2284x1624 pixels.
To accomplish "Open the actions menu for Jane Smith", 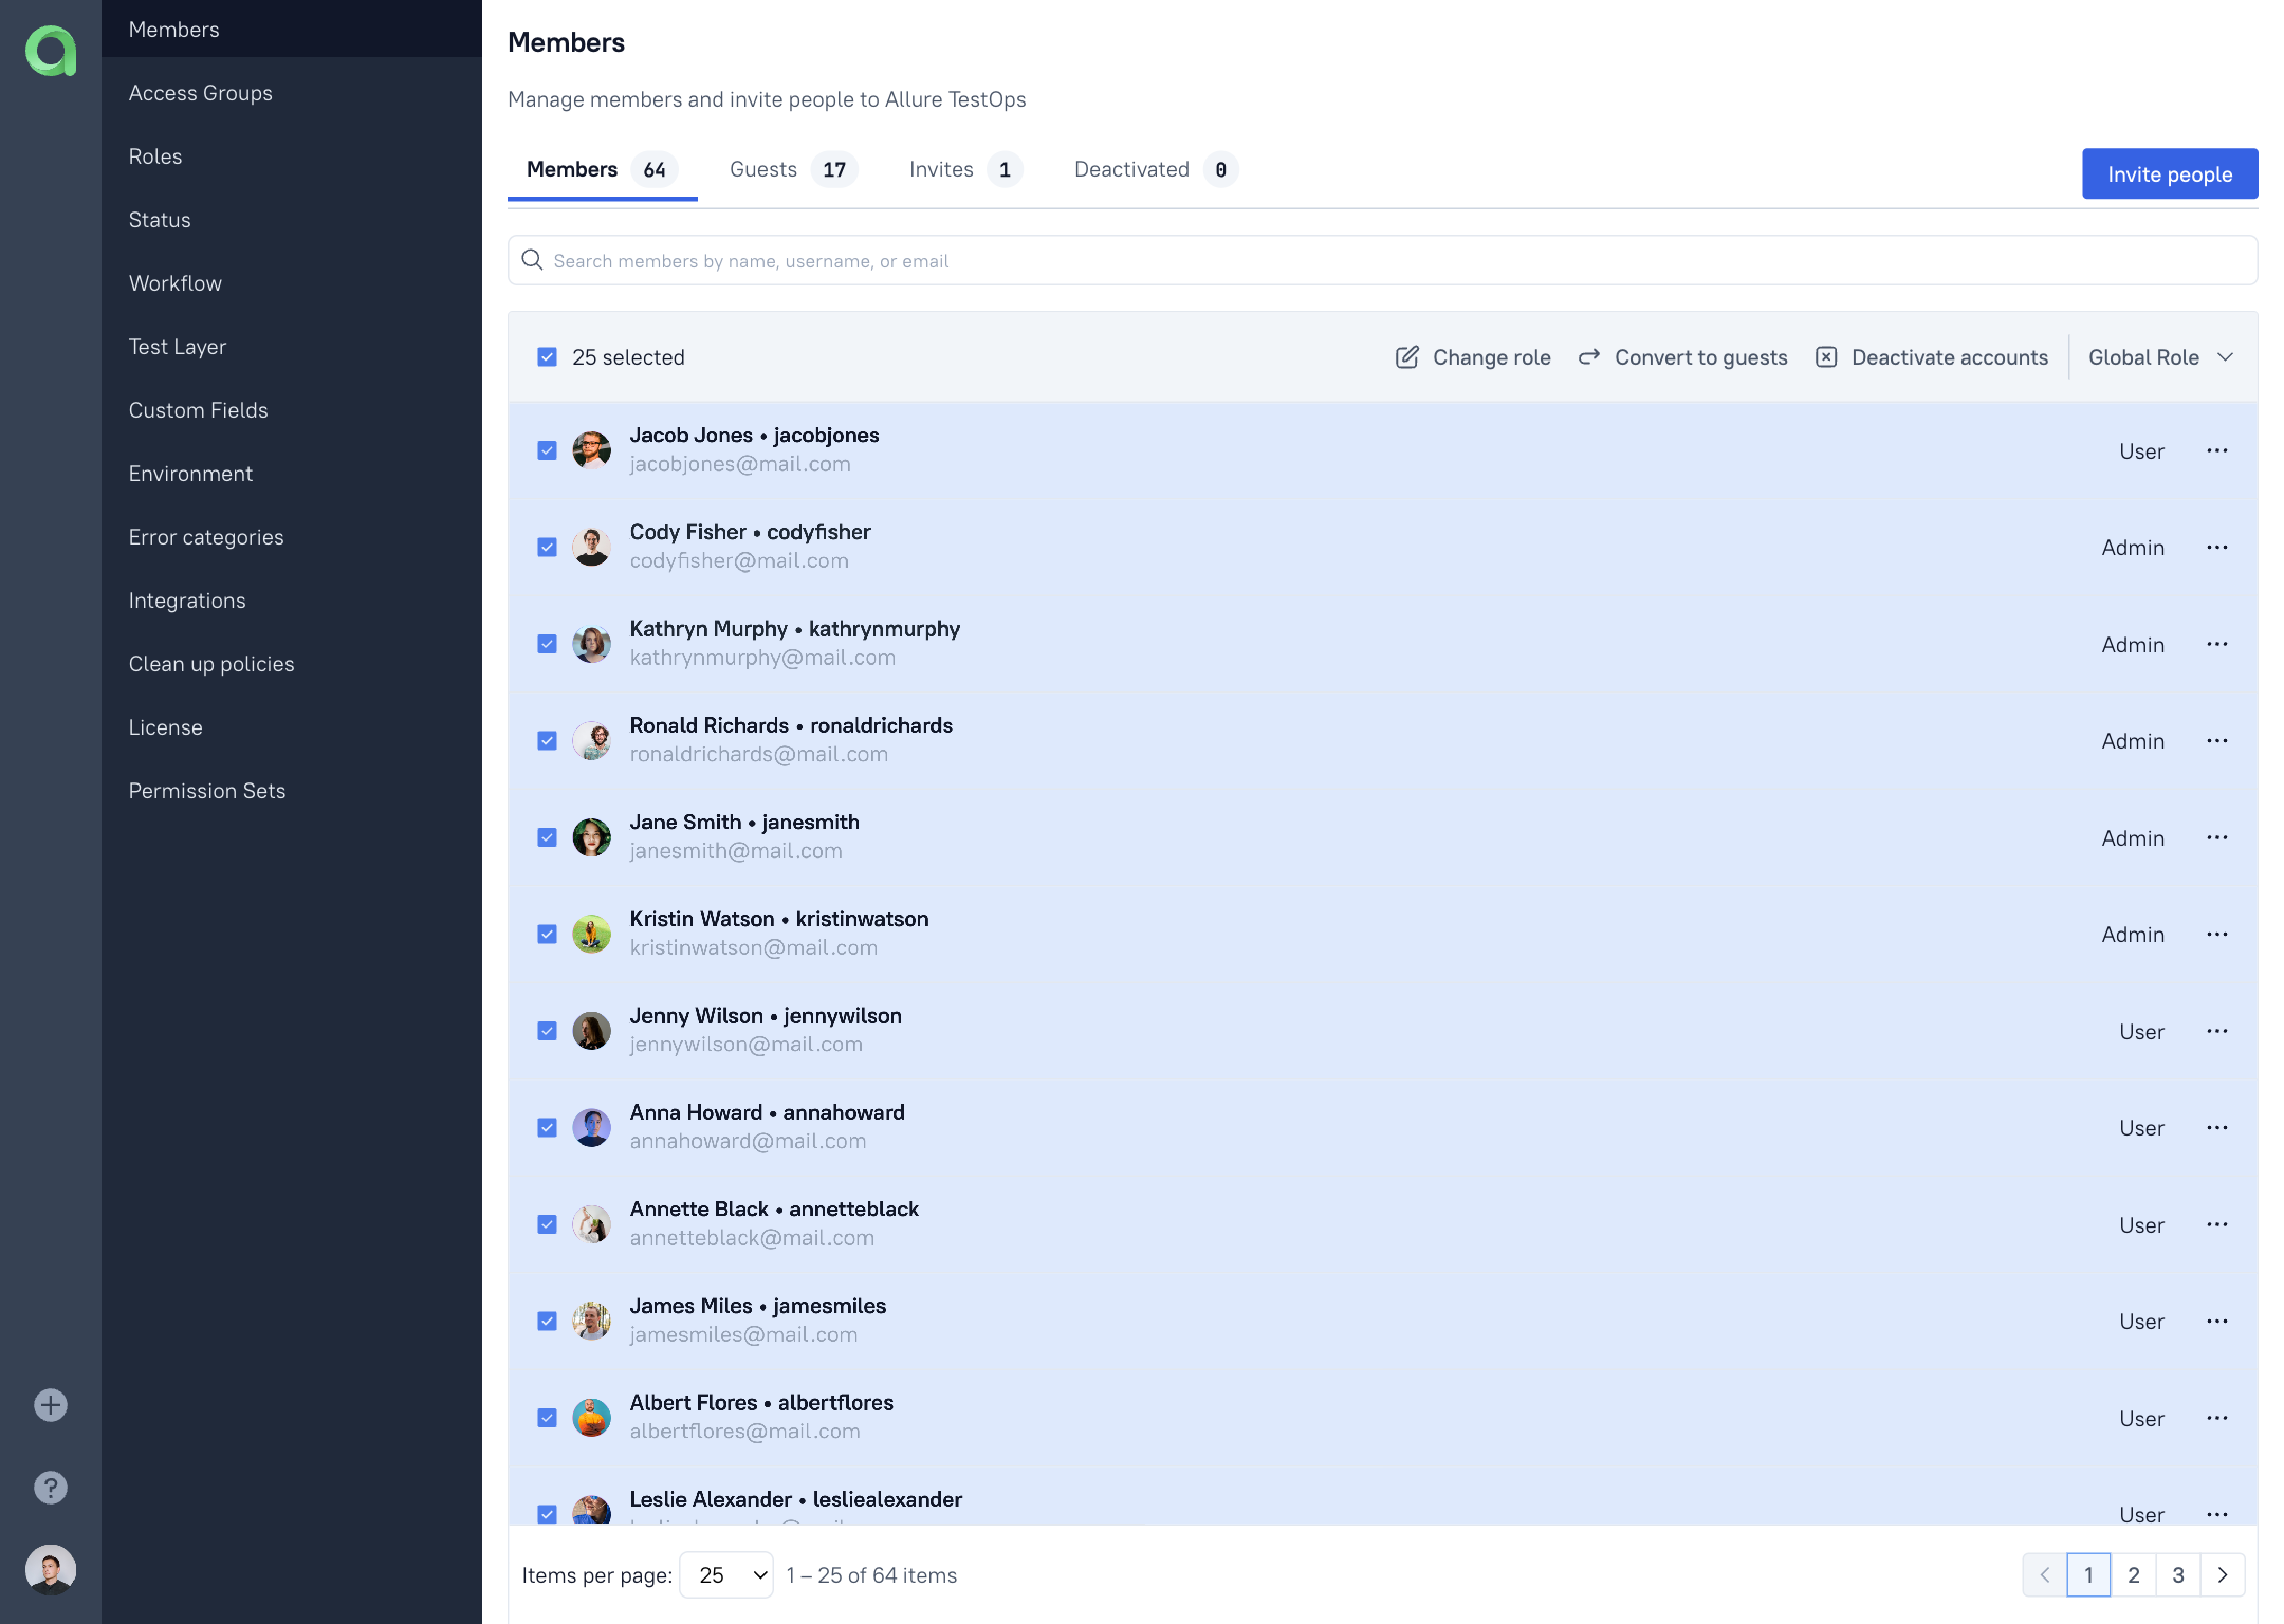I will tap(2218, 838).
